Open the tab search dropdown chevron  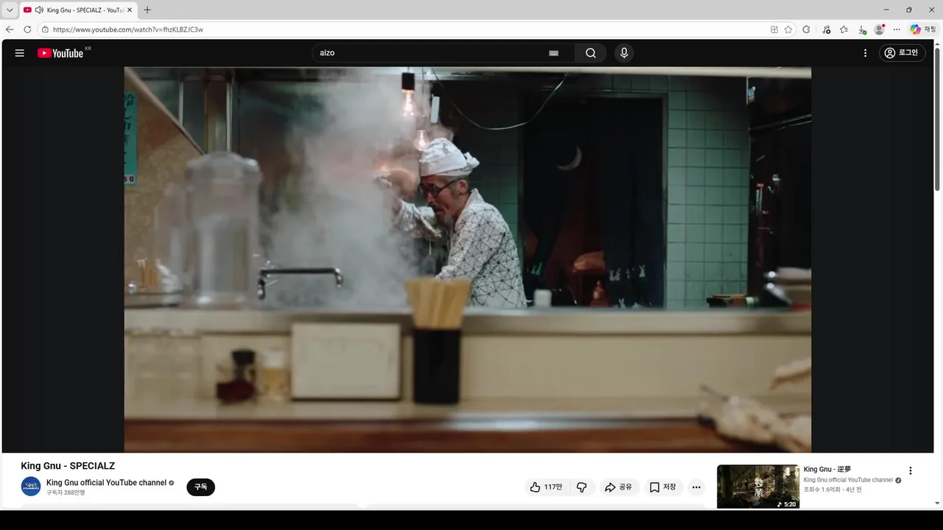click(x=10, y=10)
